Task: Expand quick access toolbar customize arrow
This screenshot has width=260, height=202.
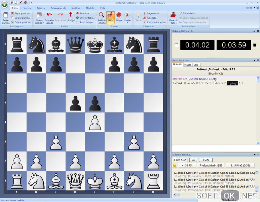Action: [32, 3]
